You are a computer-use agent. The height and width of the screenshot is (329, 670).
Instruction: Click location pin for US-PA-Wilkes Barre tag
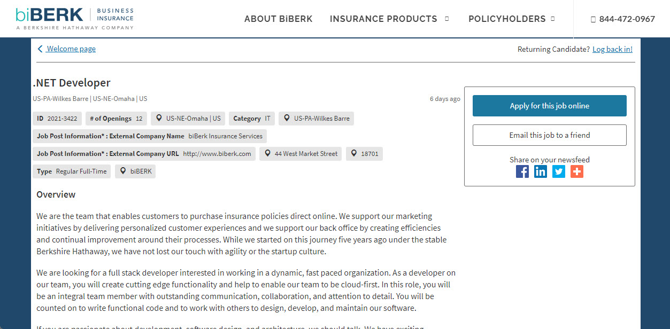(287, 119)
